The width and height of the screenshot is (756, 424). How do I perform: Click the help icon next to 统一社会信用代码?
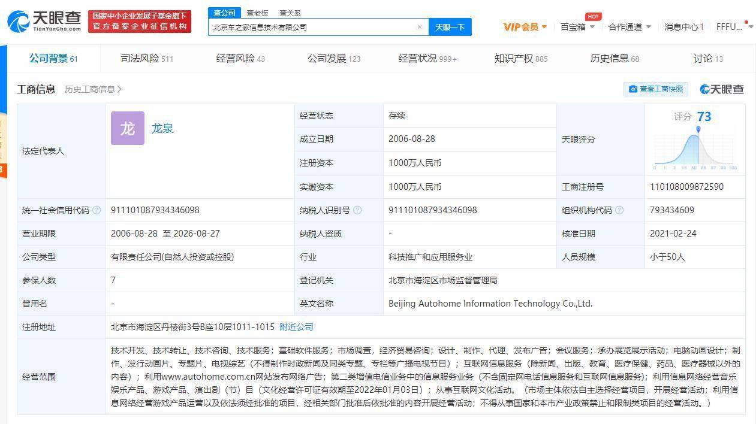point(97,210)
